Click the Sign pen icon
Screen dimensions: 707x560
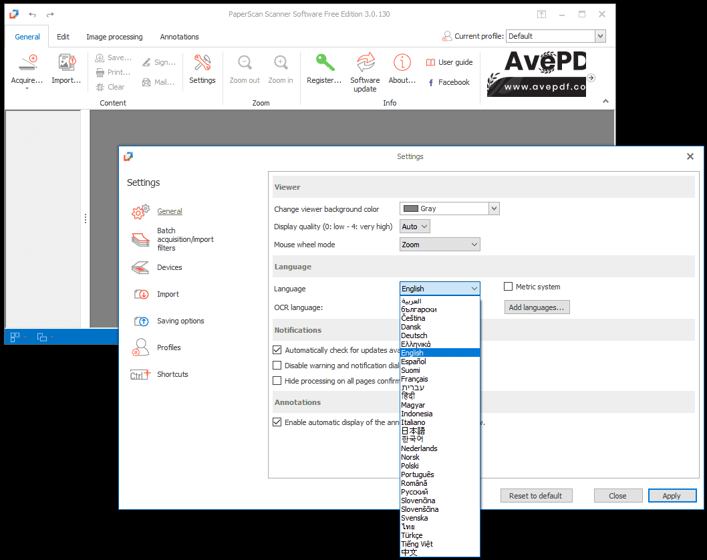[x=146, y=62]
